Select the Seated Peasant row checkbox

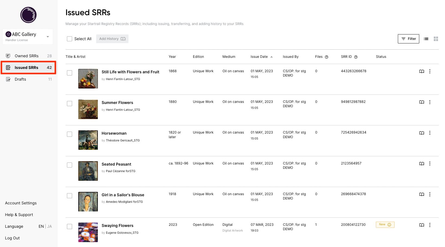(70, 165)
